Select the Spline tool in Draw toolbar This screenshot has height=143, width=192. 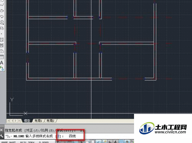2,5
